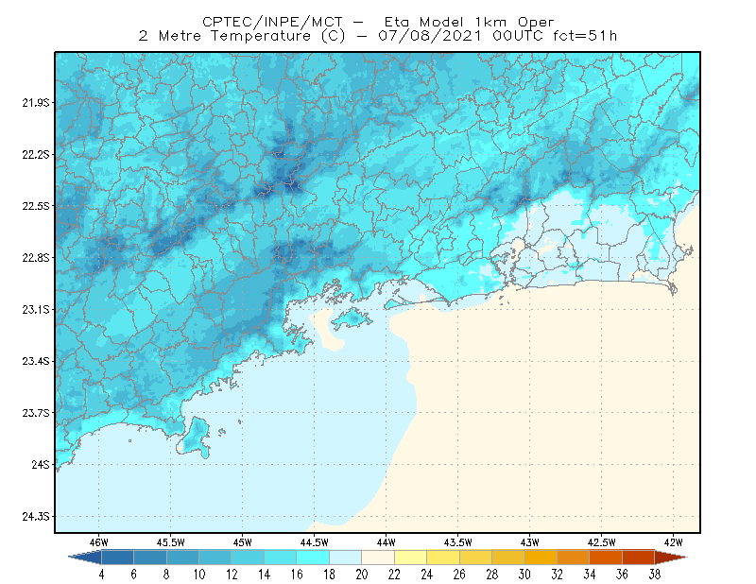
Task: Select the 36–38 °C dark red legend segment
Action: point(639,558)
